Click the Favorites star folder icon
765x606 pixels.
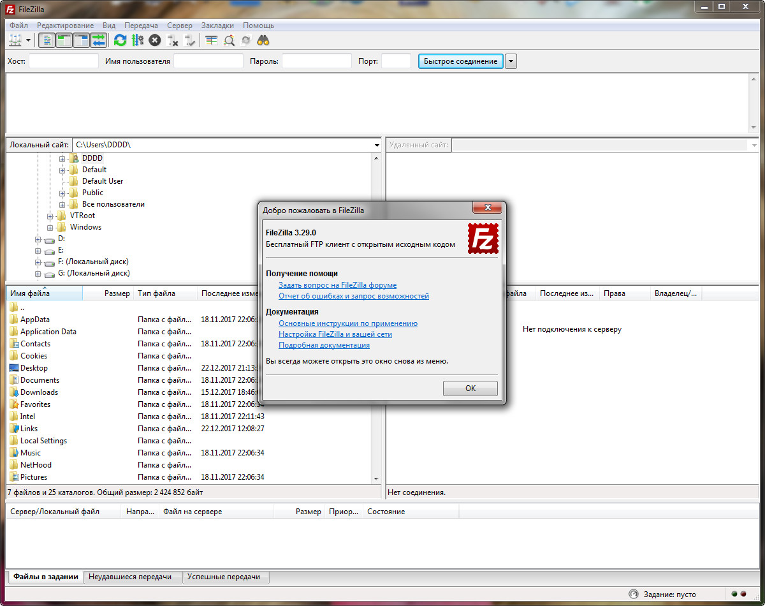14,404
